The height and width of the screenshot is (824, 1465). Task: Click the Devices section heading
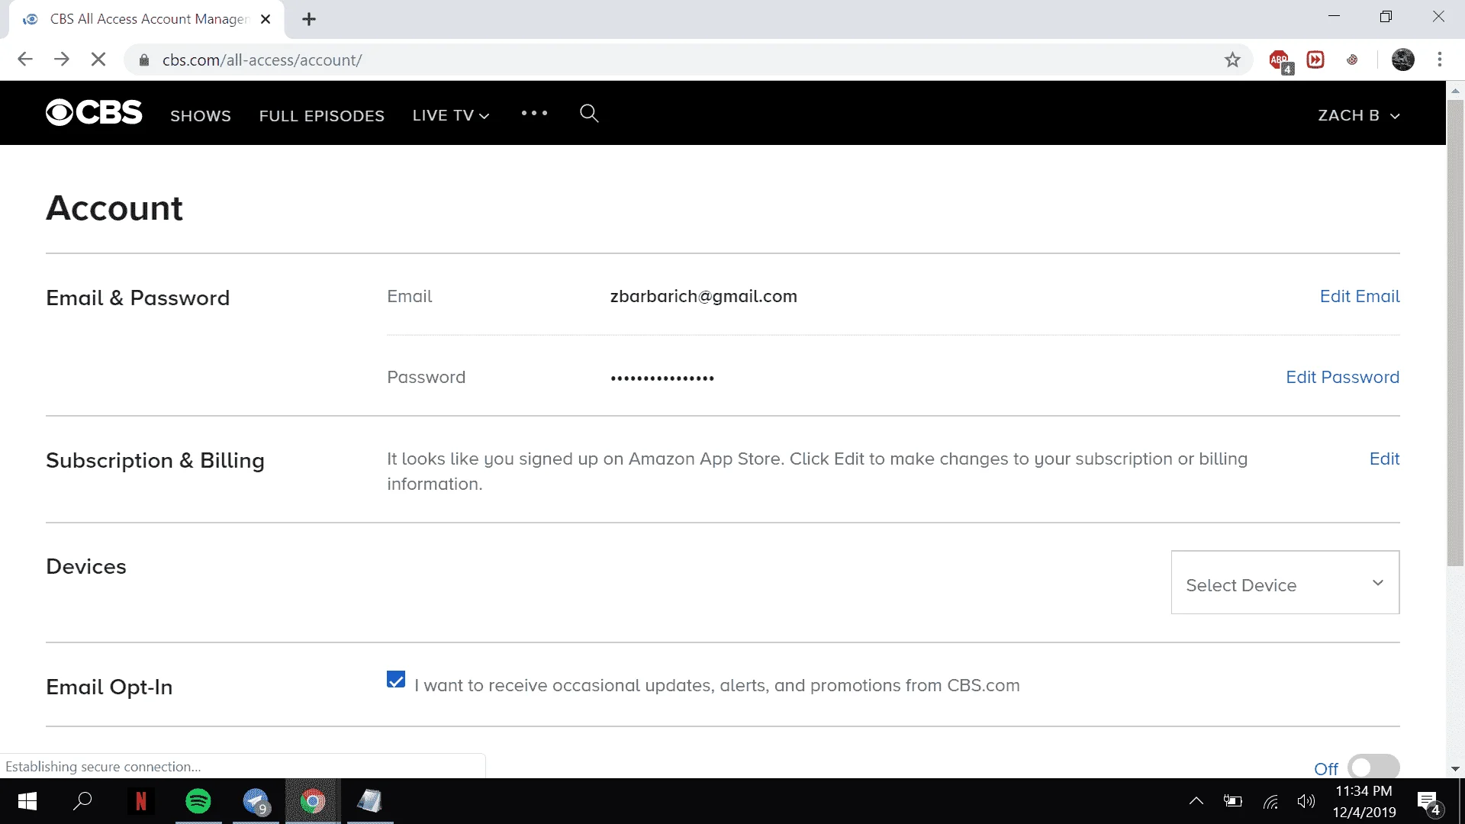click(86, 566)
